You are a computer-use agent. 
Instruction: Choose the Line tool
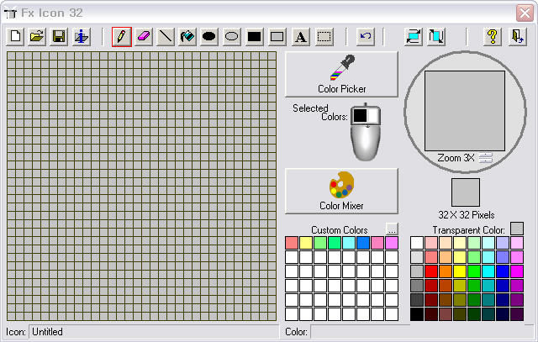coord(166,36)
